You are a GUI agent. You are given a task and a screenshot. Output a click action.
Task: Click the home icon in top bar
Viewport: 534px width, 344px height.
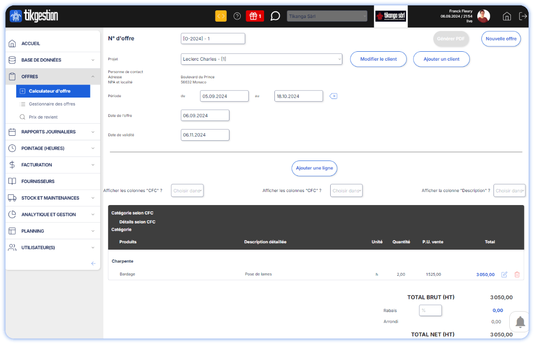[507, 16]
